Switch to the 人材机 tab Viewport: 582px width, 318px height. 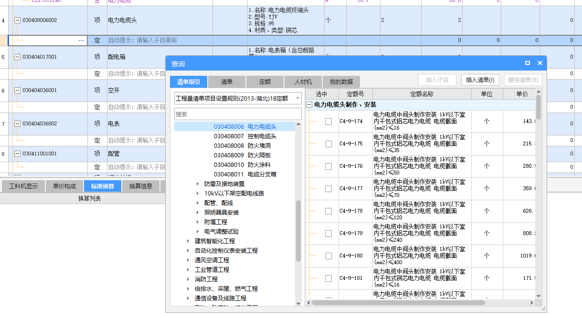pos(303,82)
